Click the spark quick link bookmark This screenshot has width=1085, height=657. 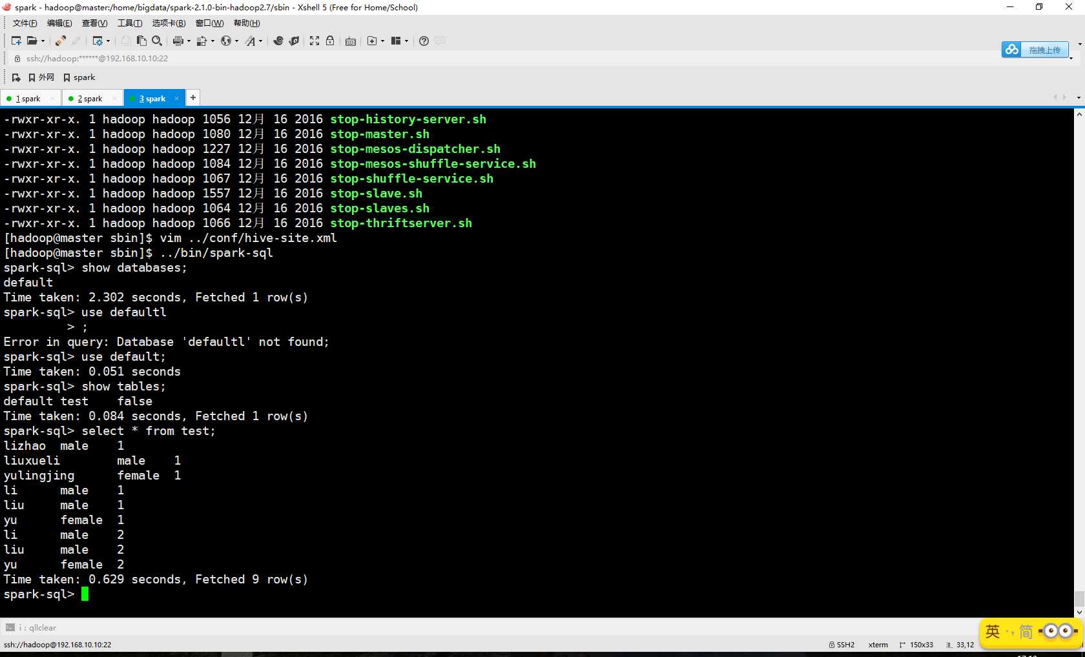point(79,77)
